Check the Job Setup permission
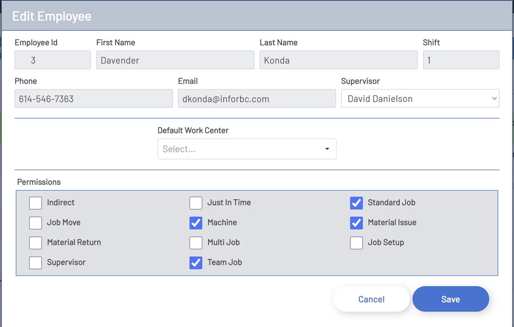Screen dimensions: 514x327 pyautogui.click(x=356, y=243)
